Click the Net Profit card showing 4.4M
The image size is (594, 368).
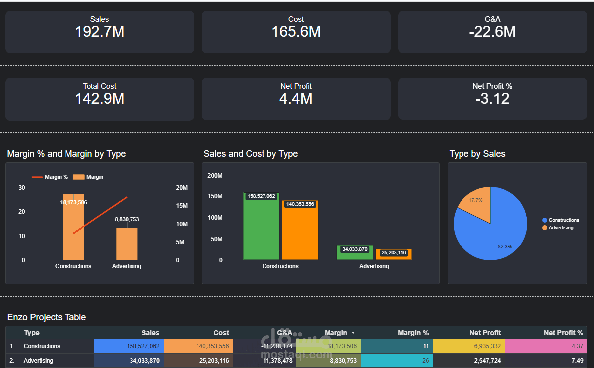pos(296,99)
